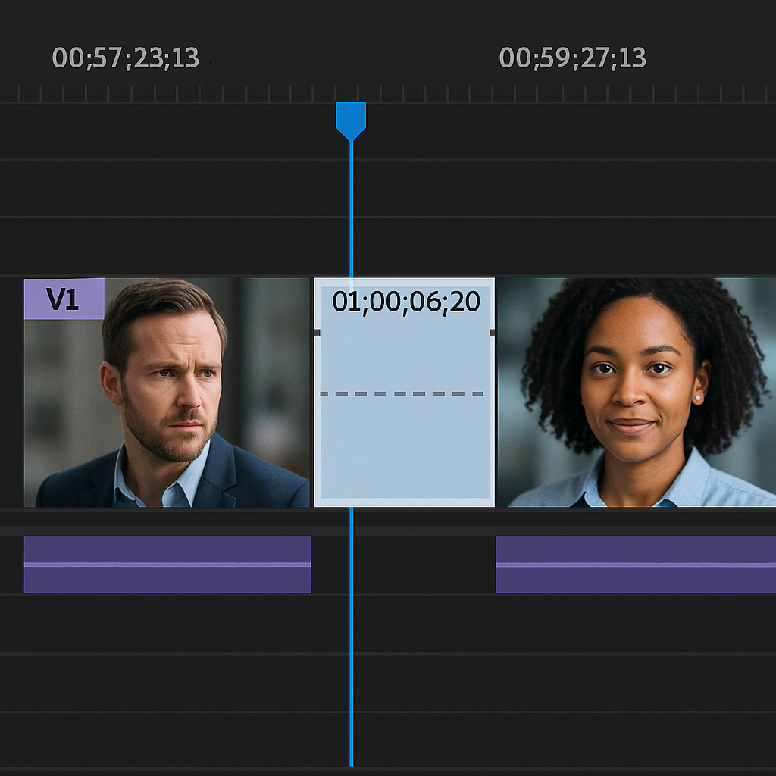Select the right purple audio clip
Viewport: 776px width, 776px height.
pos(635,580)
